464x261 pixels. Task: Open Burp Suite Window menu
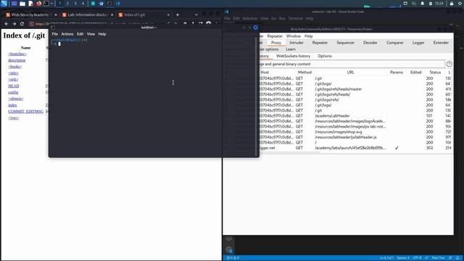(293, 36)
